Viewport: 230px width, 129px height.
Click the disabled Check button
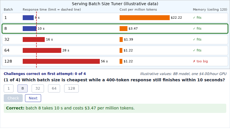click(x=13, y=98)
